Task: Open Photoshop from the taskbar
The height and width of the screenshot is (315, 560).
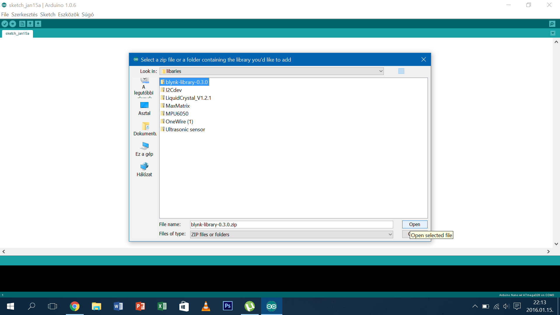Action: pos(228,306)
